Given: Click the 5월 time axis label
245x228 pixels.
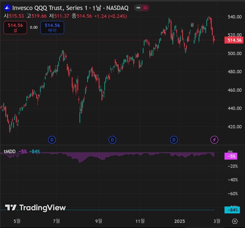Looking at the screenshot, I should [17, 221].
